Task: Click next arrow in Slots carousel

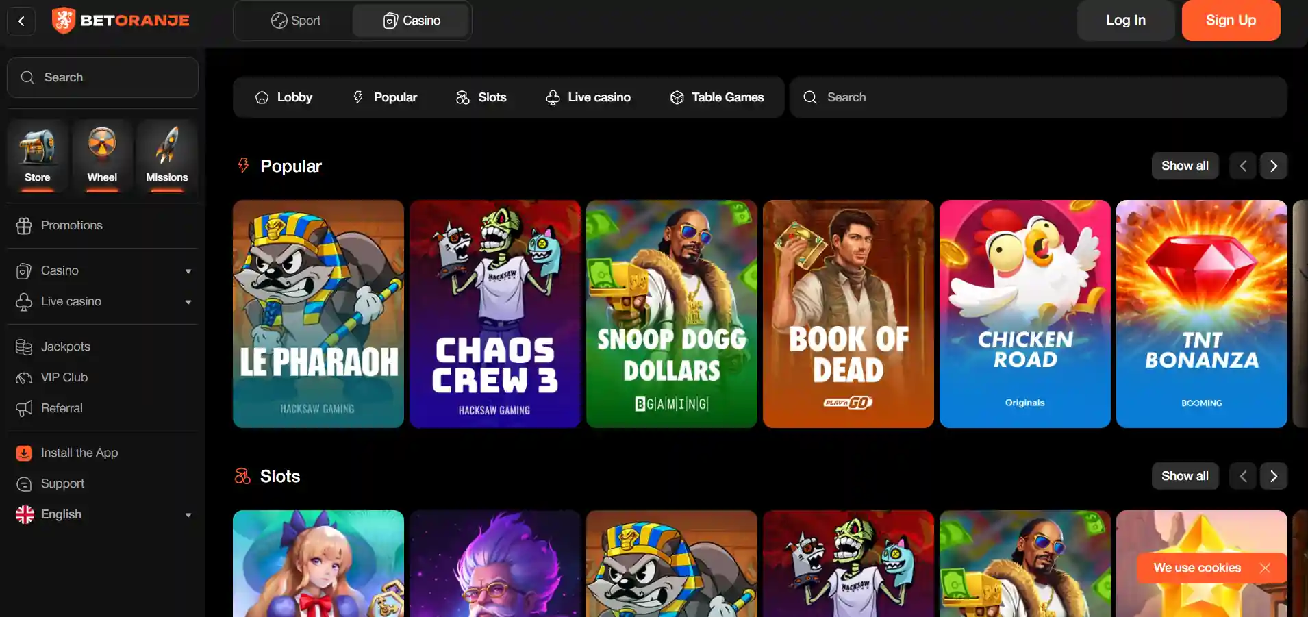Action: tap(1274, 476)
